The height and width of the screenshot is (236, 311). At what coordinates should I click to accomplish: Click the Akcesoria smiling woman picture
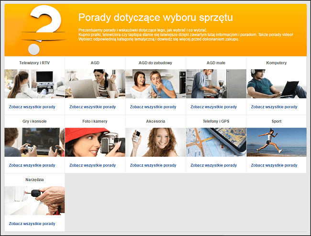pyautogui.click(x=155, y=142)
